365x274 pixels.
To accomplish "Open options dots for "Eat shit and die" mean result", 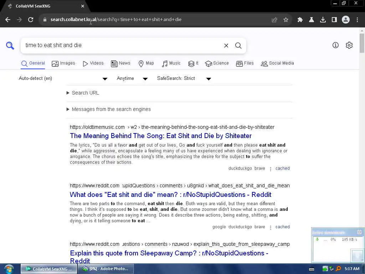I will coord(270,227).
